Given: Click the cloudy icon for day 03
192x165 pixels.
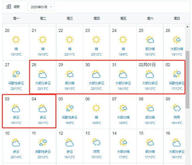Looking at the screenshot, I should [16, 108].
